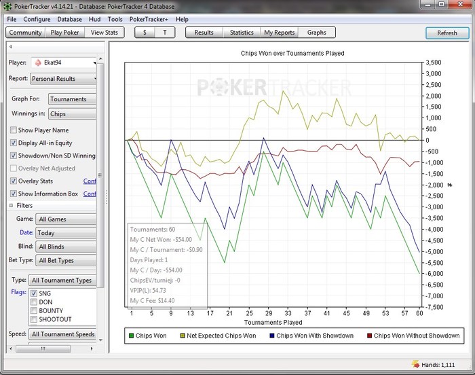Image resolution: width=475 pixels, height=375 pixels.
Task: Enable Show Player Name checkbox
Action: pyautogui.click(x=14, y=130)
